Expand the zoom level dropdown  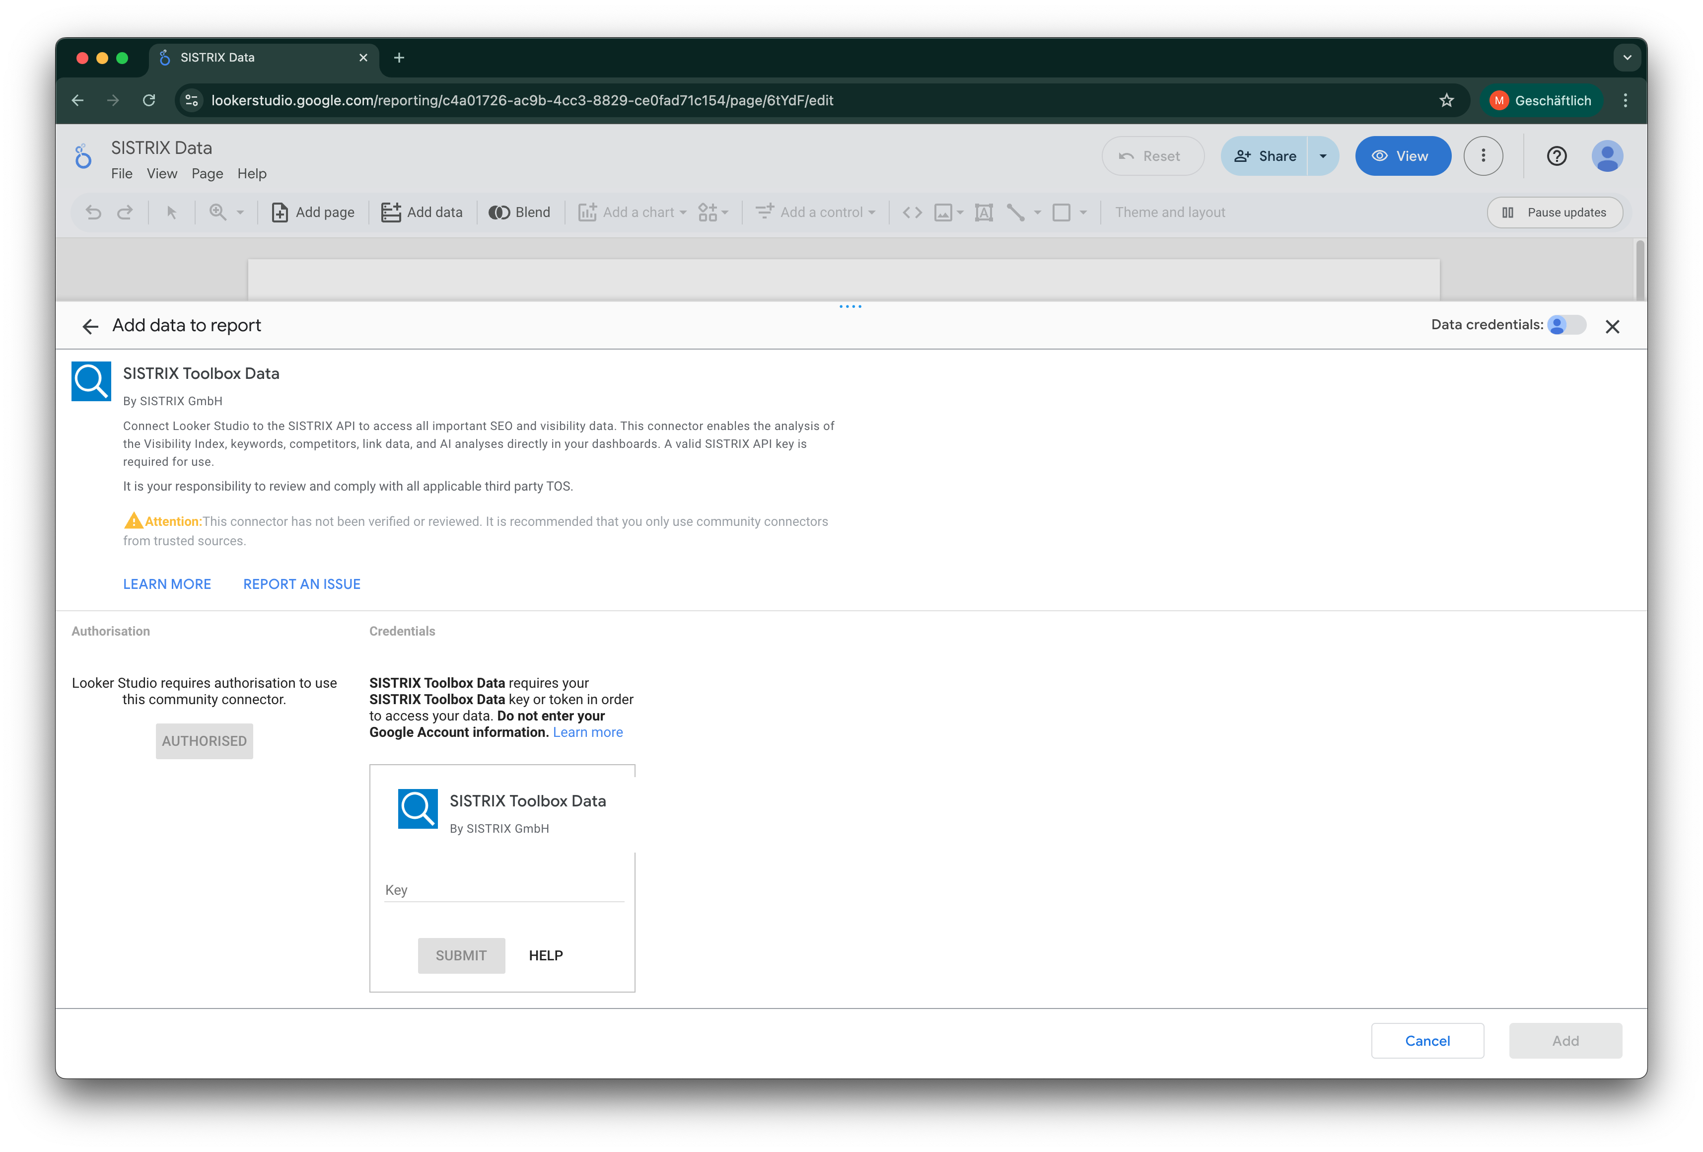pos(240,213)
